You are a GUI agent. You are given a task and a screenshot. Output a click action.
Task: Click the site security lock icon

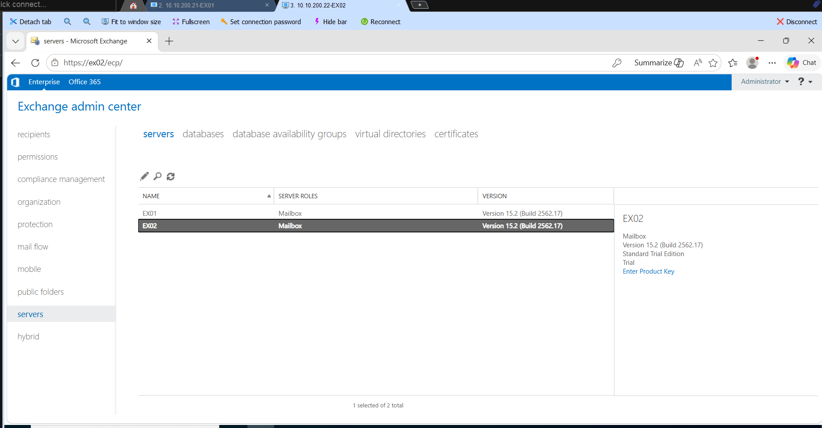[x=55, y=63]
